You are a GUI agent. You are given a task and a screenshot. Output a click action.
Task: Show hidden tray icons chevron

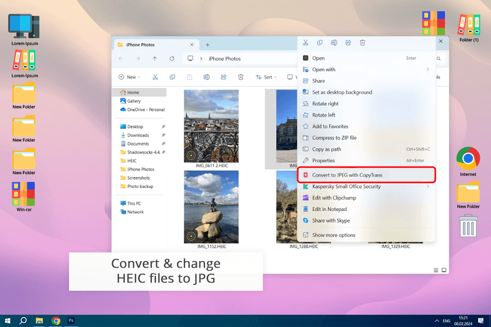click(437, 321)
